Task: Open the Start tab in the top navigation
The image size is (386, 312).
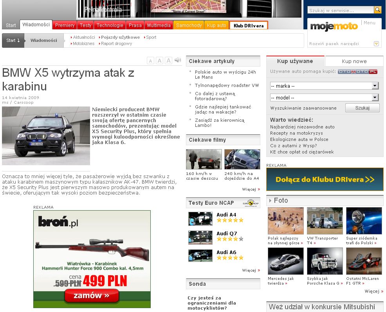Action: 11,25
